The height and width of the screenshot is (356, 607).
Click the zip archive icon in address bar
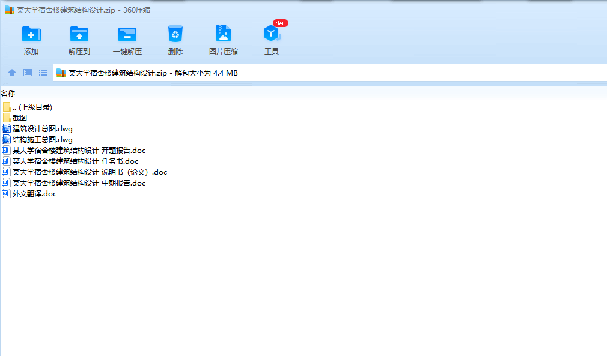(61, 73)
